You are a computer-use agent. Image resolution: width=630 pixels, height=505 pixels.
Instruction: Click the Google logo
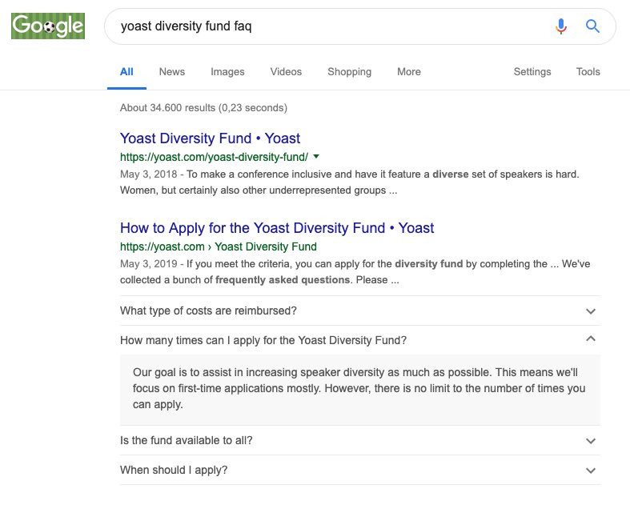point(48,26)
